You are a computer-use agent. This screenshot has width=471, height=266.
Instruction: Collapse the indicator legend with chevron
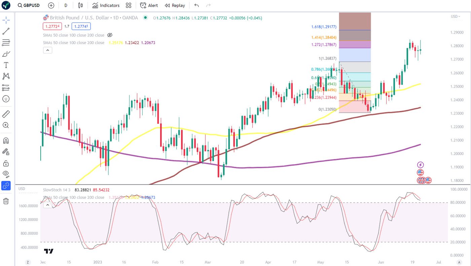click(47, 50)
